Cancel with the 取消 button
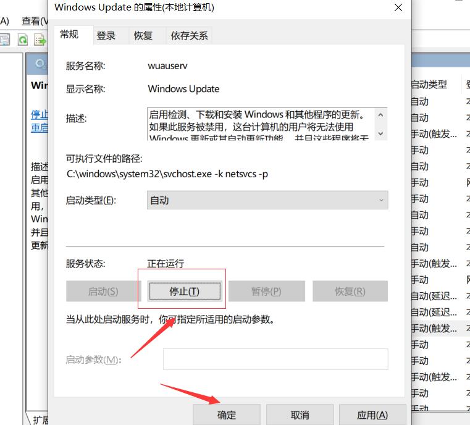Screen dimensions: 470x425 (x=300, y=415)
